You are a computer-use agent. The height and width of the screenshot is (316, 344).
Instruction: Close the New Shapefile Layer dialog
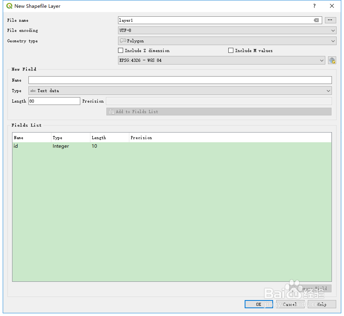[332, 6]
